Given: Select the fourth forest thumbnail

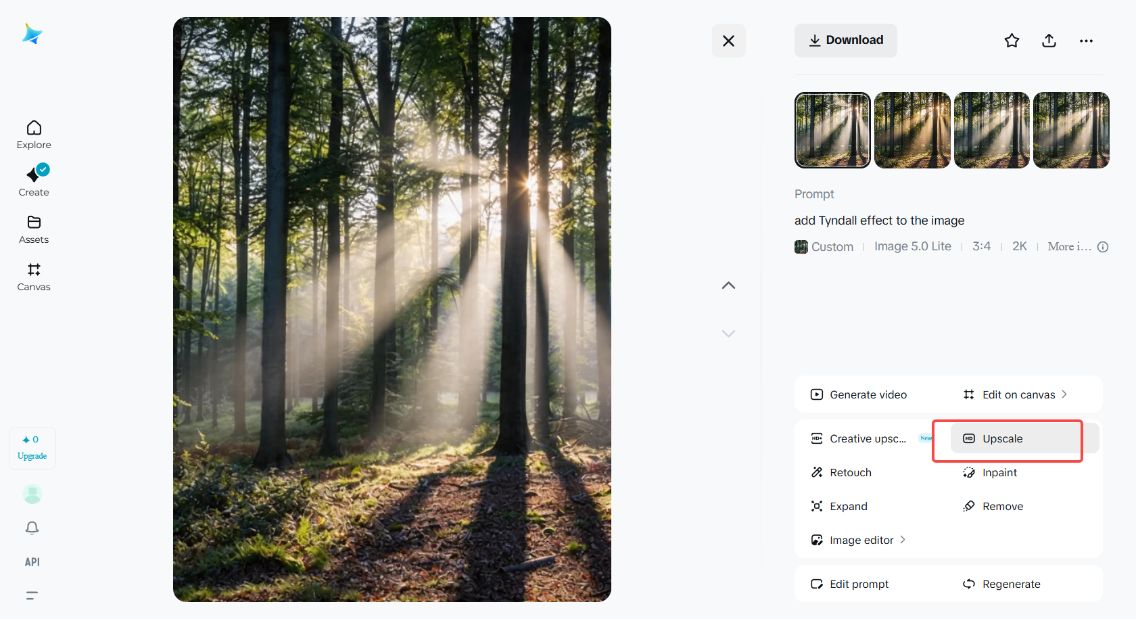Looking at the screenshot, I should tap(1071, 130).
